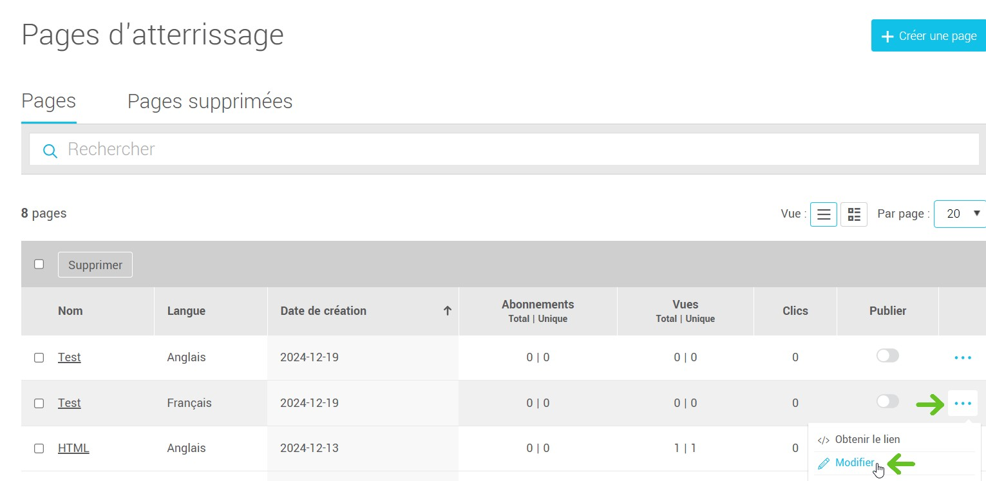Screen dimensions: 986x481
Task: Click the sort arrow in Date de création
Action: (x=447, y=311)
